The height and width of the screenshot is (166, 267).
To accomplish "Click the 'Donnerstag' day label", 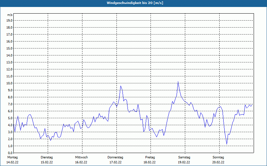I will (x=115, y=157).
